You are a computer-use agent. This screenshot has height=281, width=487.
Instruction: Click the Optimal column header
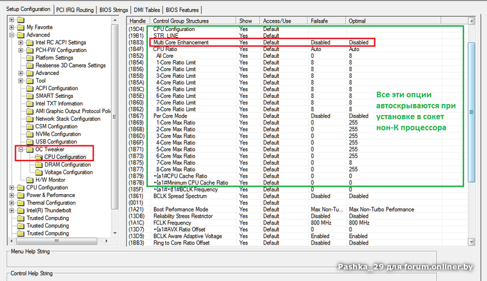pyautogui.click(x=357, y=21)
